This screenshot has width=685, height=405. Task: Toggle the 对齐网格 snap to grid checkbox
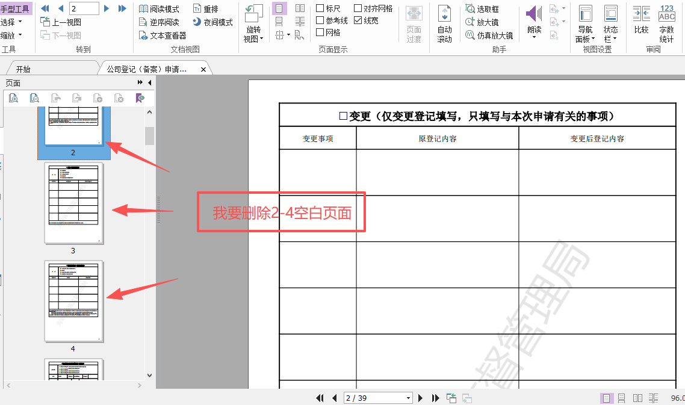coord(358,8)
